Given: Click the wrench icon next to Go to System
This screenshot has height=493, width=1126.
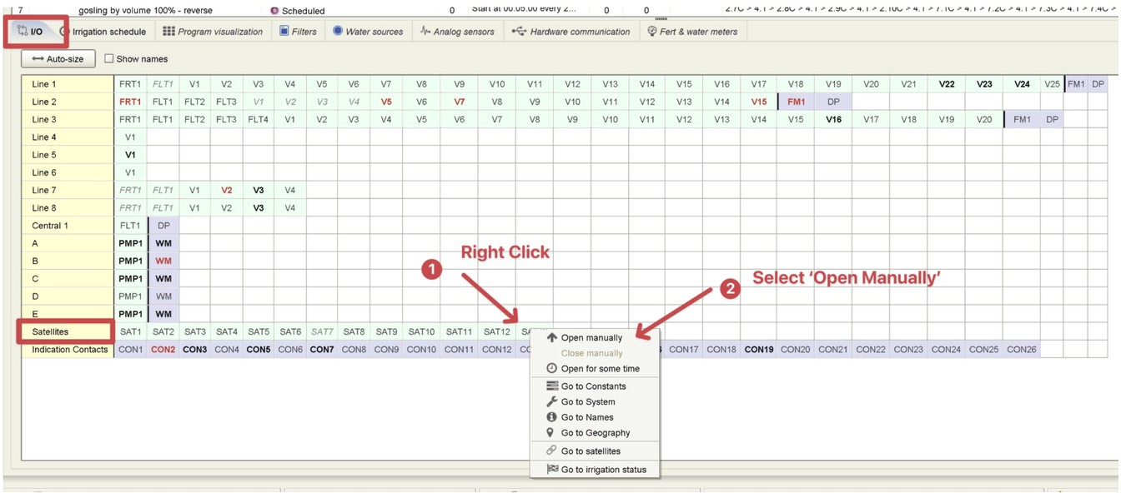Looking at the screenshot, I should (551, 402).
